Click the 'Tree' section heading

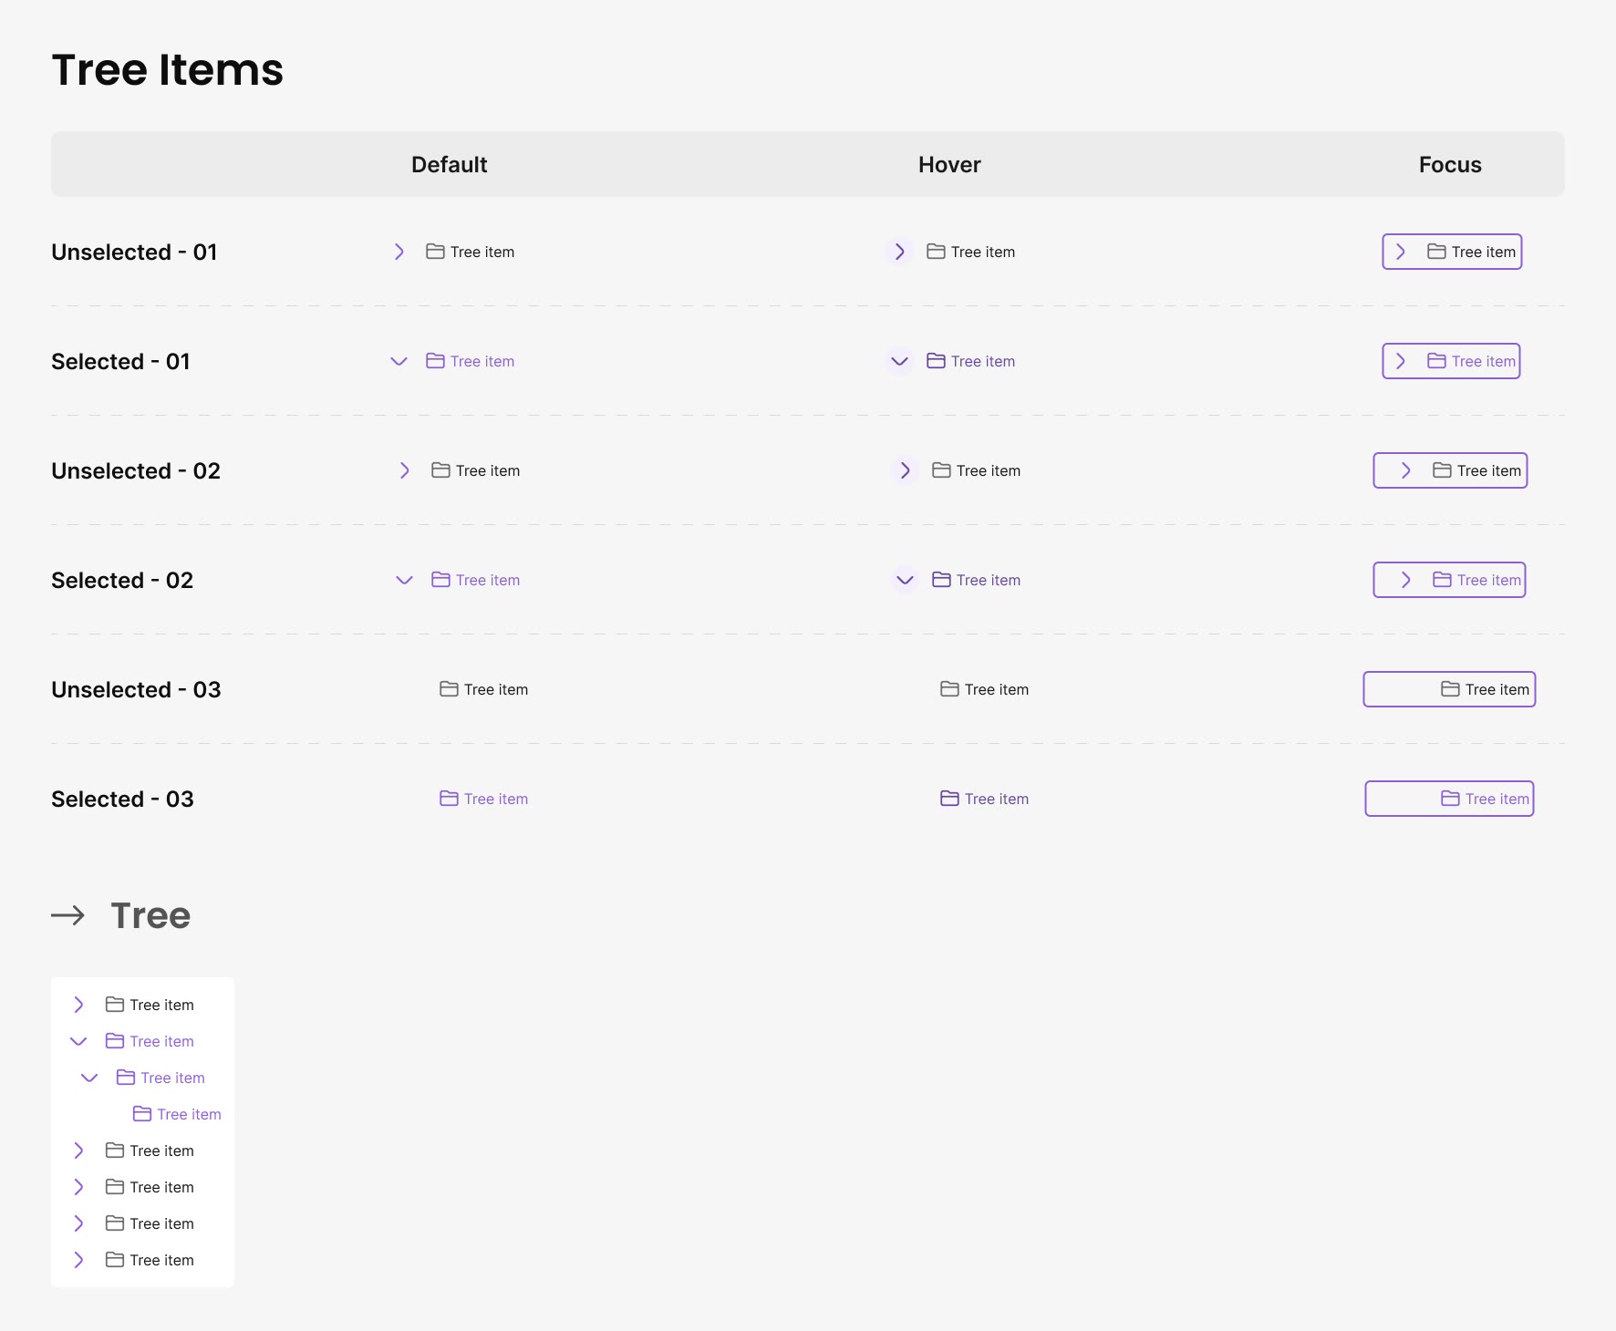point(150,915)
